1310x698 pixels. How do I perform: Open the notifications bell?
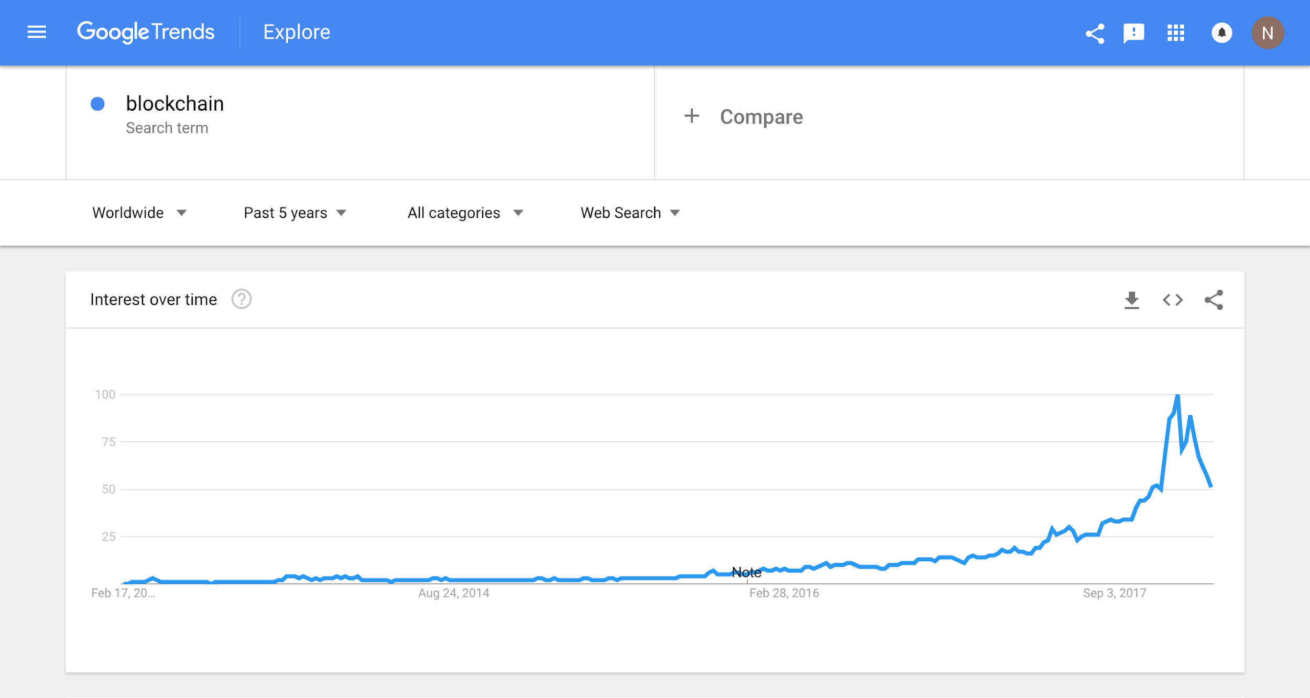(1221, 33)
